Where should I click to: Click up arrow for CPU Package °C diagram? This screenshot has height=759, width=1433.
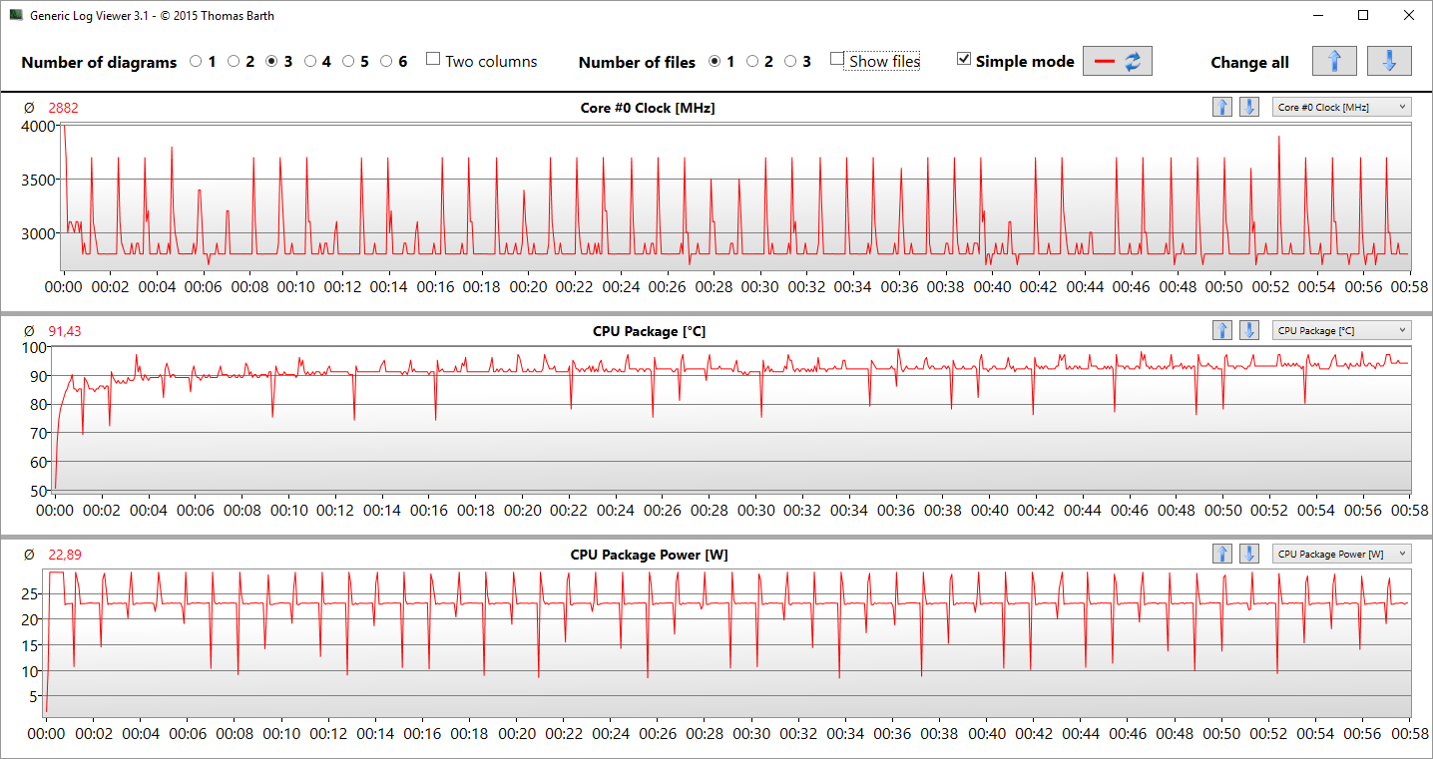[x=1222, y=330]
